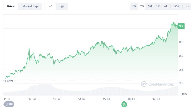
Task: Click the 12 Jul date axis label
Action: (32, 99)
